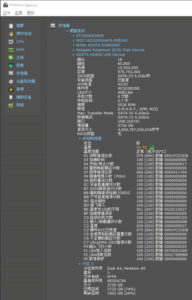The width and height of the screenshot is (192, 300).
Task: Select the CPU chip icon in sidebar
Action: pyautogui.click(x=11, y=42)
